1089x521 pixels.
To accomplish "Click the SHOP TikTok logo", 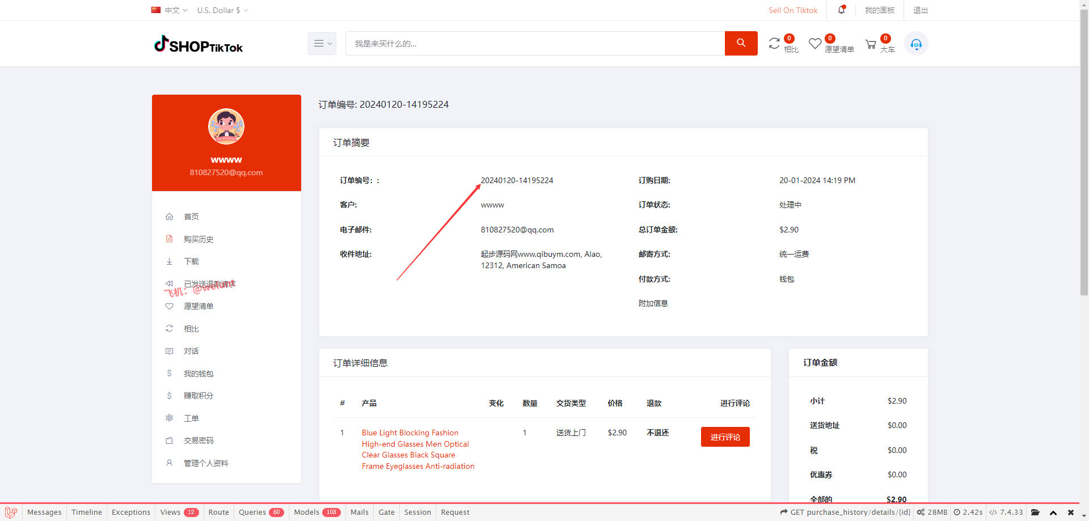I will click(x=199, y=44).
